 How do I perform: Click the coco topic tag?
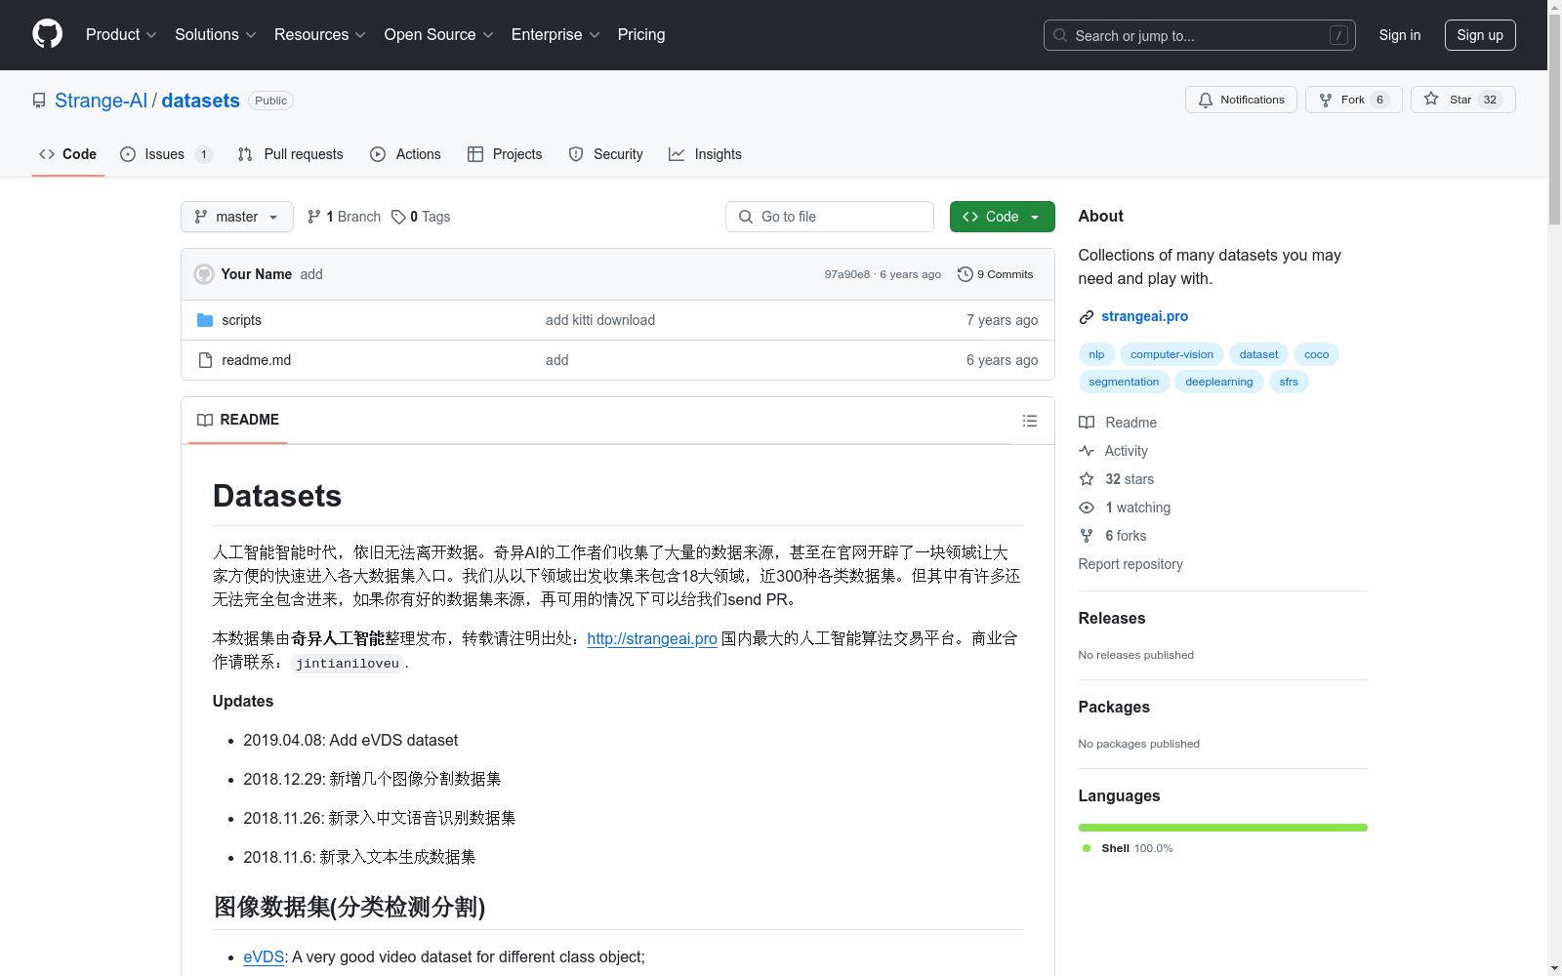coord(1316,354)
